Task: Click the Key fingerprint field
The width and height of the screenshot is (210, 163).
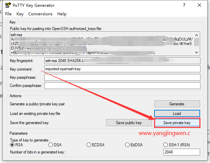Action: (122, 61)
